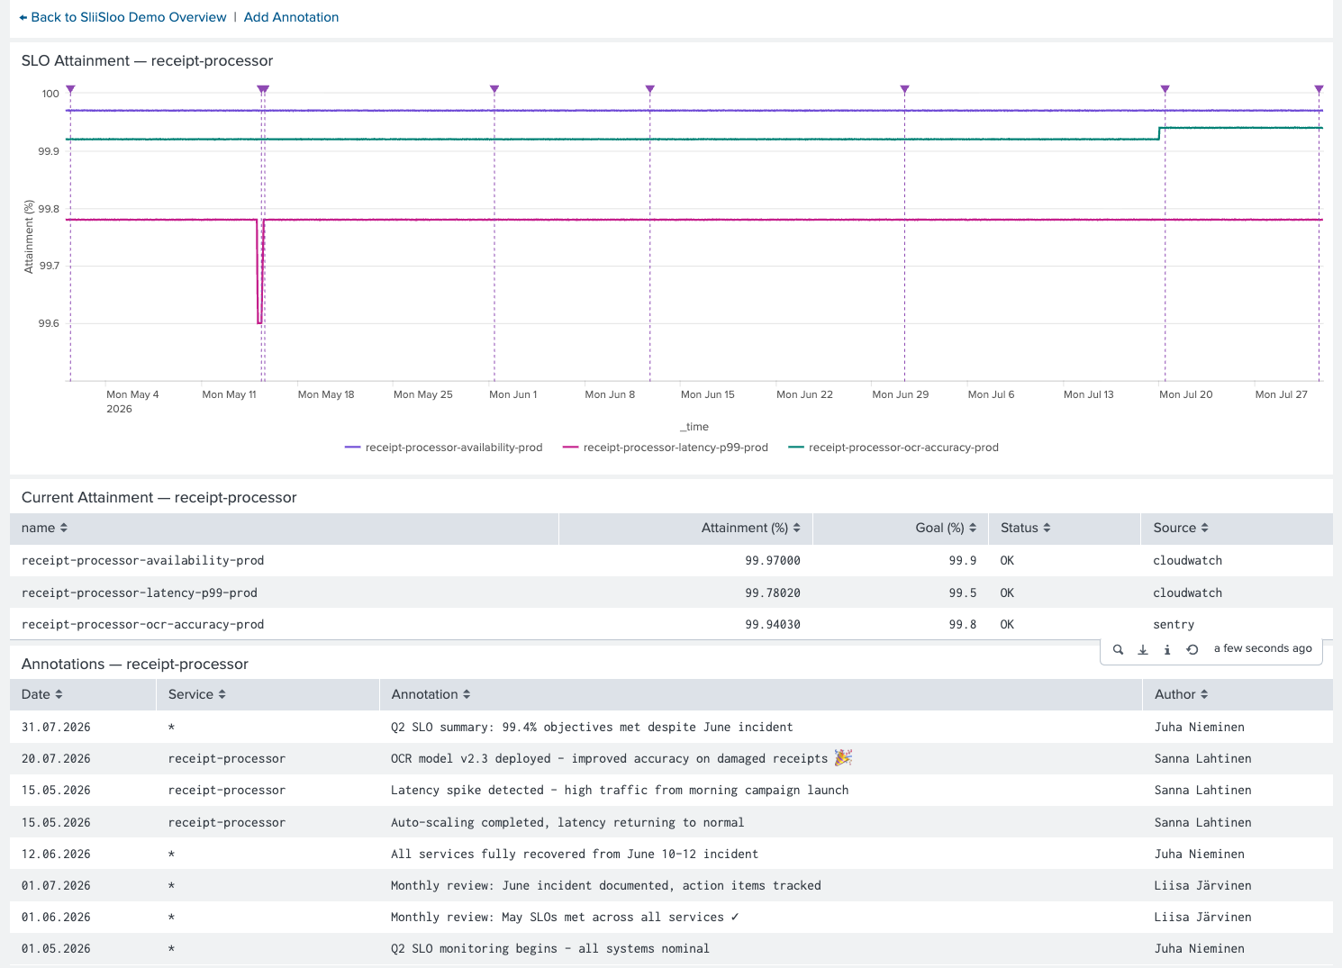This screenshot has width=1342, height=968.
Task: Toggle receipt-processor-latency-p99-prod legend entry
Action: 666,448
